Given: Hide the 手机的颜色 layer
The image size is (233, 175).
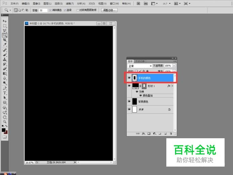Looking at the screenshot, I should (129, 78).
